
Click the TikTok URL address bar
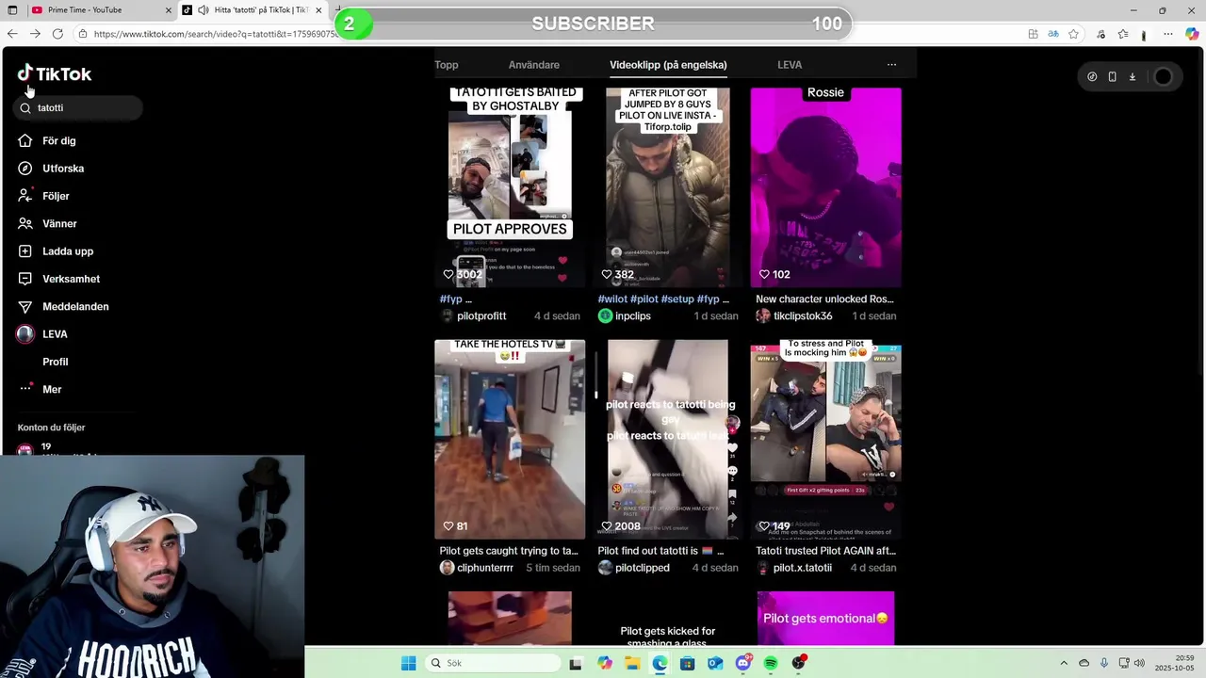click(217, 34)
